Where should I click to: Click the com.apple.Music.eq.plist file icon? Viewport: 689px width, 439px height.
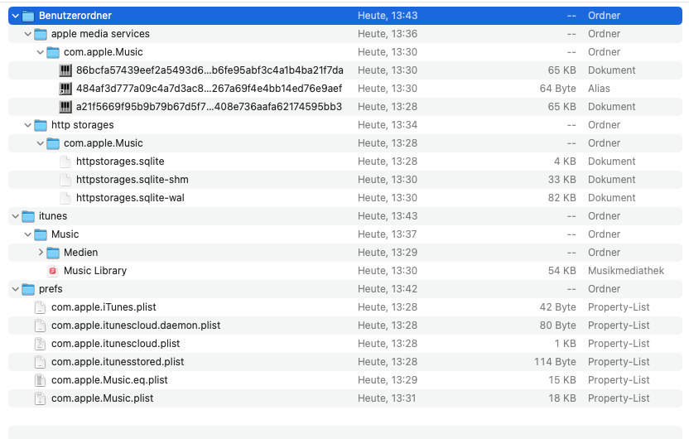40,380
